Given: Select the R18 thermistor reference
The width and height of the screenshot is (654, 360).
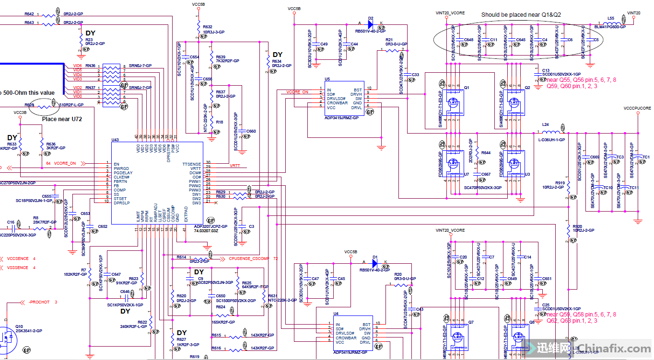Looking at the screenshot, I should (219, 122).
